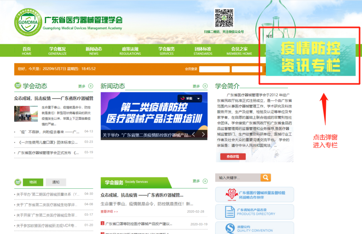Click the red MDT logo icon

click(232, 194)
